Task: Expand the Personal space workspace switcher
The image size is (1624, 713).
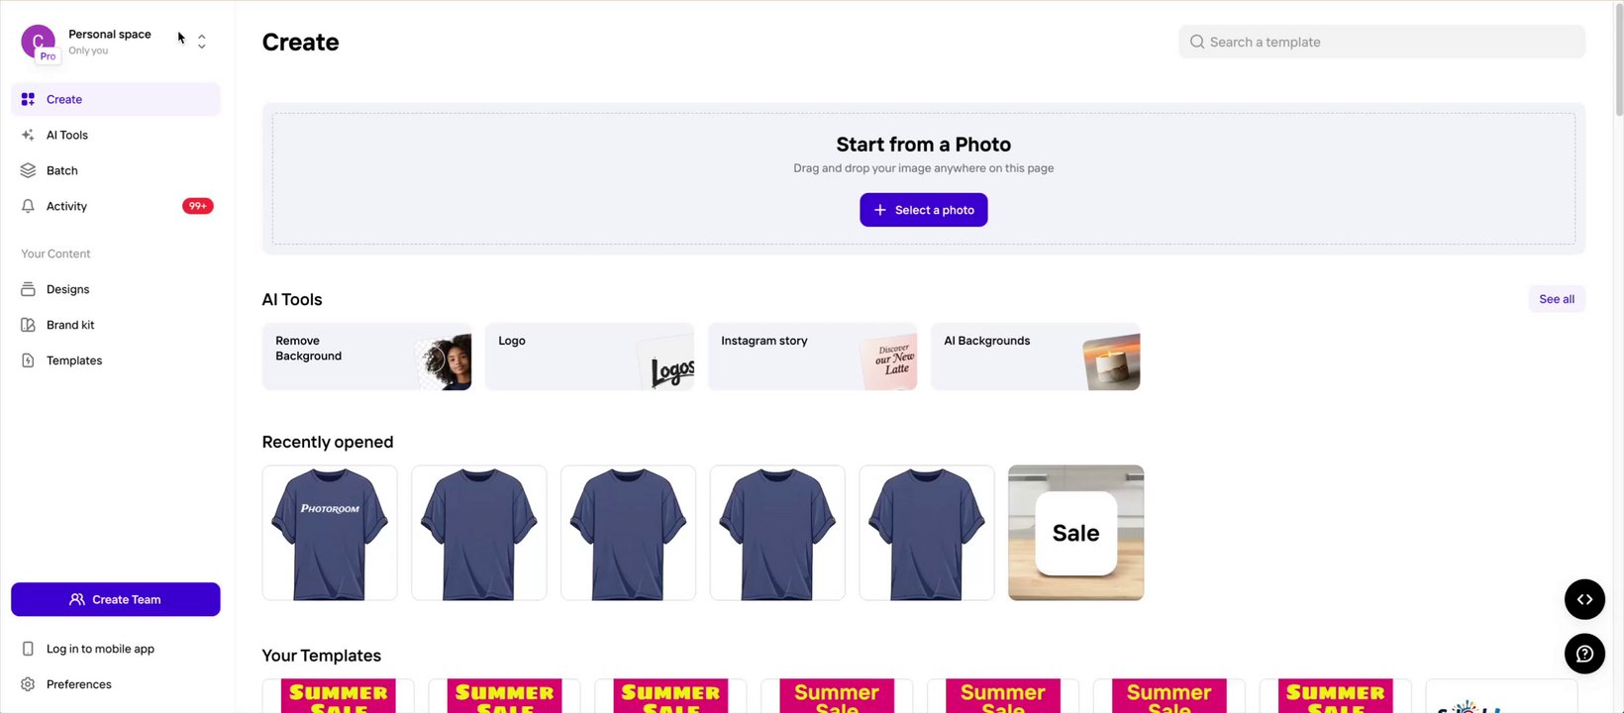Action: (202, 42)
